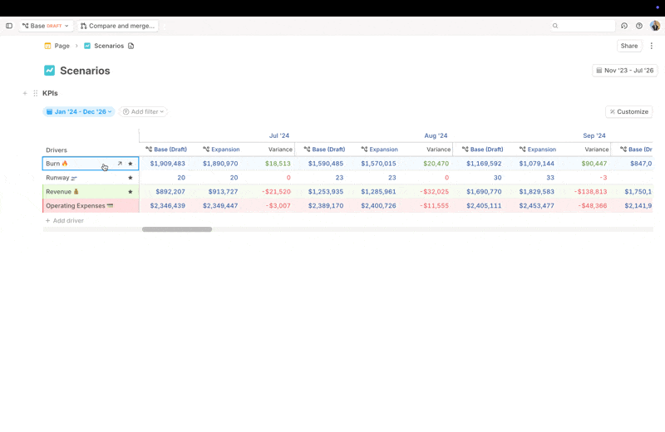Select Revenue cell $892,207
The height and width of the screenshot is (432, 665).
(170, 192)
